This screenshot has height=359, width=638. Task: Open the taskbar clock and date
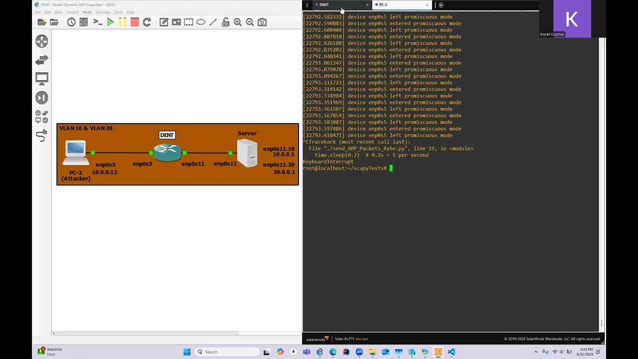pyautogui.click(x=585, y=352)
